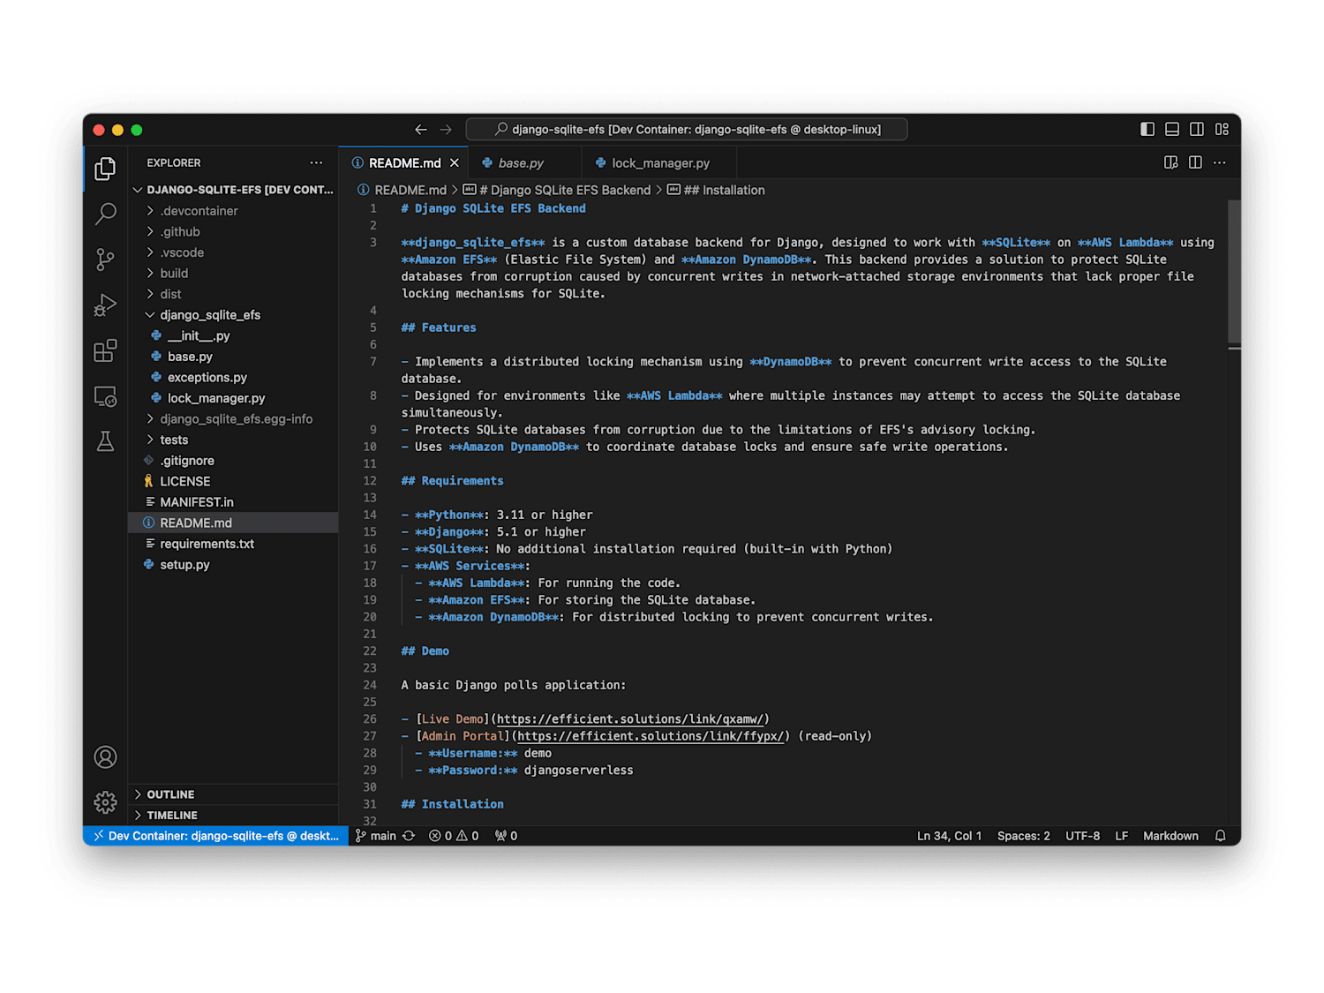Click the command center search box
The height and width of the screenshot is (993, 1324).
pyautogui.click(x=687, y=130)
